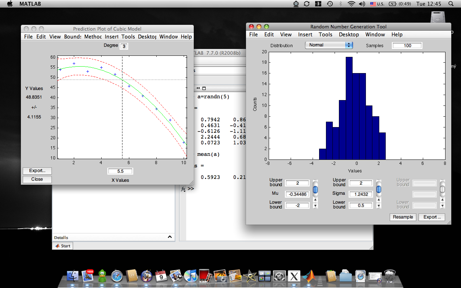Open Insert menu in Random Number Generation Tool
This screenshot has width=461, height=288.
[305, 35]
